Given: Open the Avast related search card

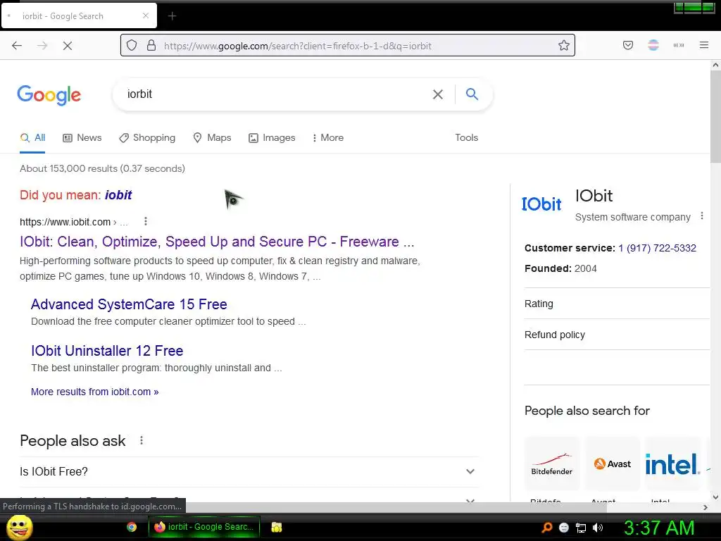Looking at the screenshot, I should (x=612, y=464).
